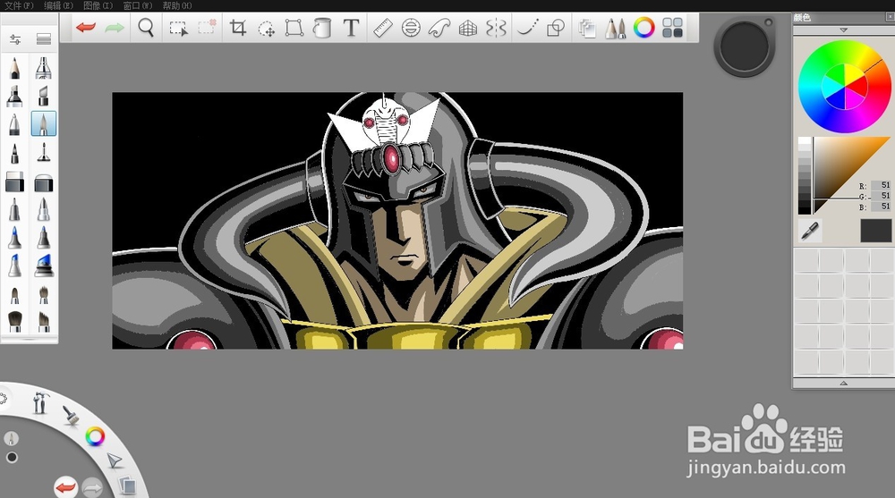Click the lagoon Undo button

65,488
